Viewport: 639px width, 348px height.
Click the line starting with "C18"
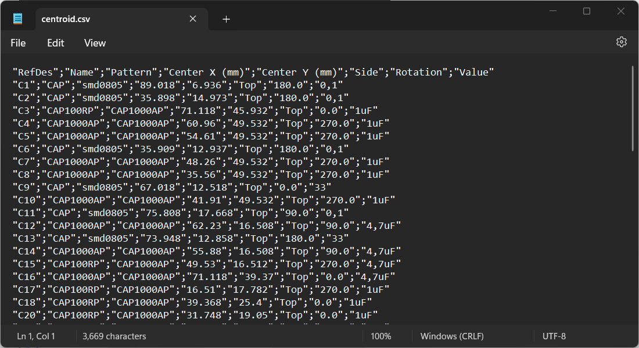192,302
